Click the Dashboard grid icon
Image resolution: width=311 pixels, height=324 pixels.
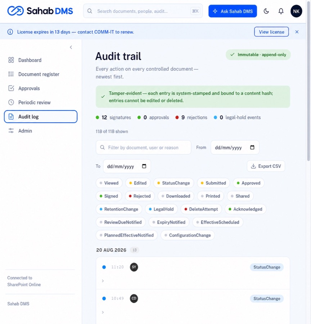click(11, 60)
